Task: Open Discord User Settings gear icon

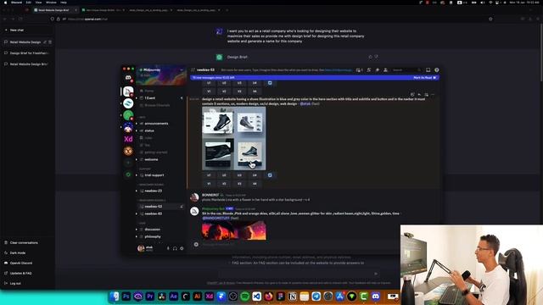Action: coord(182,248)
